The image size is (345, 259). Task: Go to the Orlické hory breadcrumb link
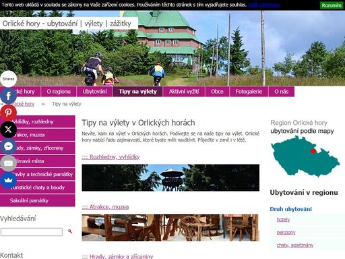pos(22,104)
